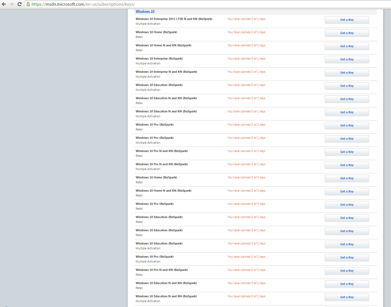Viewport: 391px width, 307px height.
Task: Reload the page with the refresh icon
Action: click(19, 4)
